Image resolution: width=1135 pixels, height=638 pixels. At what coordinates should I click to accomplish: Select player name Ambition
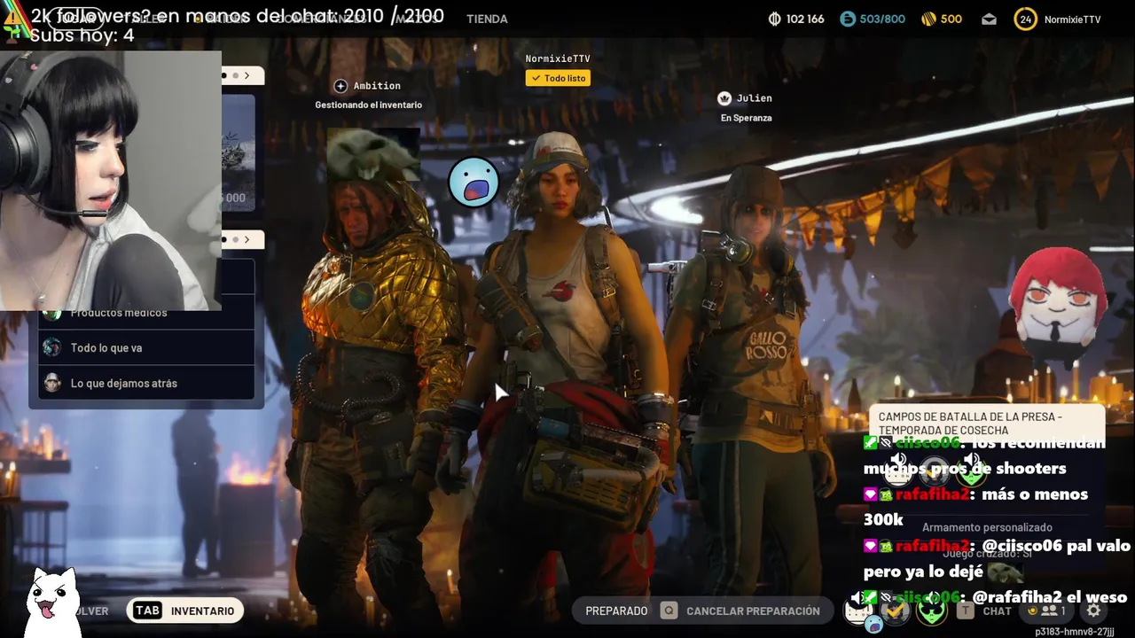click(377, 86)
